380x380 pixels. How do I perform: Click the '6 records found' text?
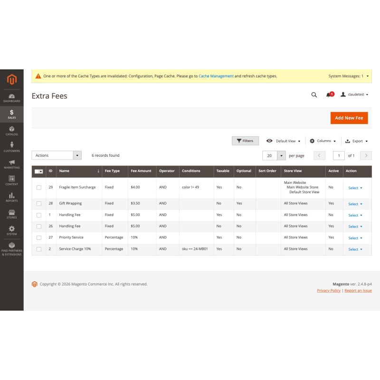pyautogui.click(x=105, y=155)
